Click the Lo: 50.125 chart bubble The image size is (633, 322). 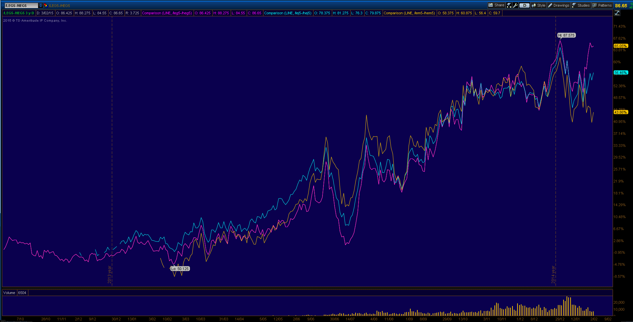[180, 269]
